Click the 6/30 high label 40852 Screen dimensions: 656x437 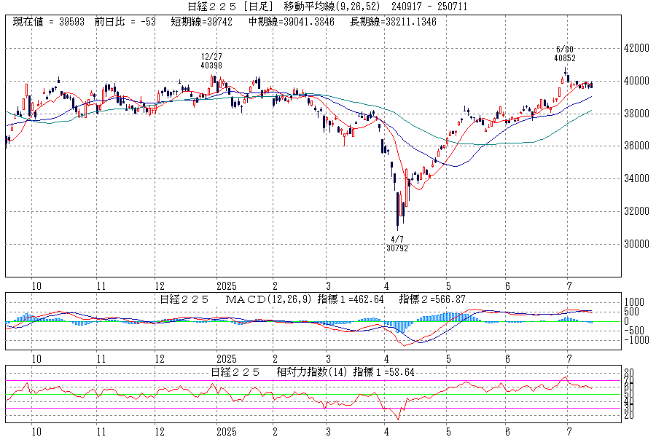click(x=565, y=58)
